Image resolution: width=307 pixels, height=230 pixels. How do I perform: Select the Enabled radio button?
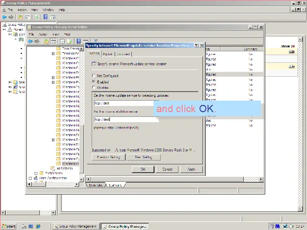point(94,81)
